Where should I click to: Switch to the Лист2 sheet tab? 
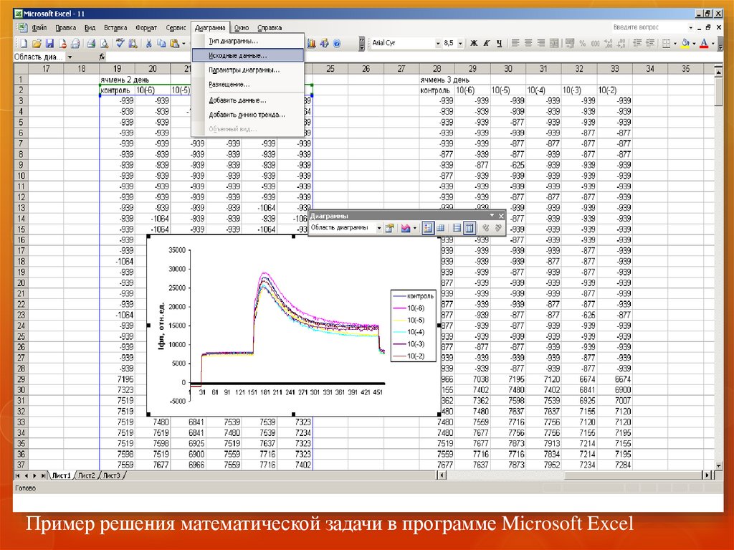[86, 475]
